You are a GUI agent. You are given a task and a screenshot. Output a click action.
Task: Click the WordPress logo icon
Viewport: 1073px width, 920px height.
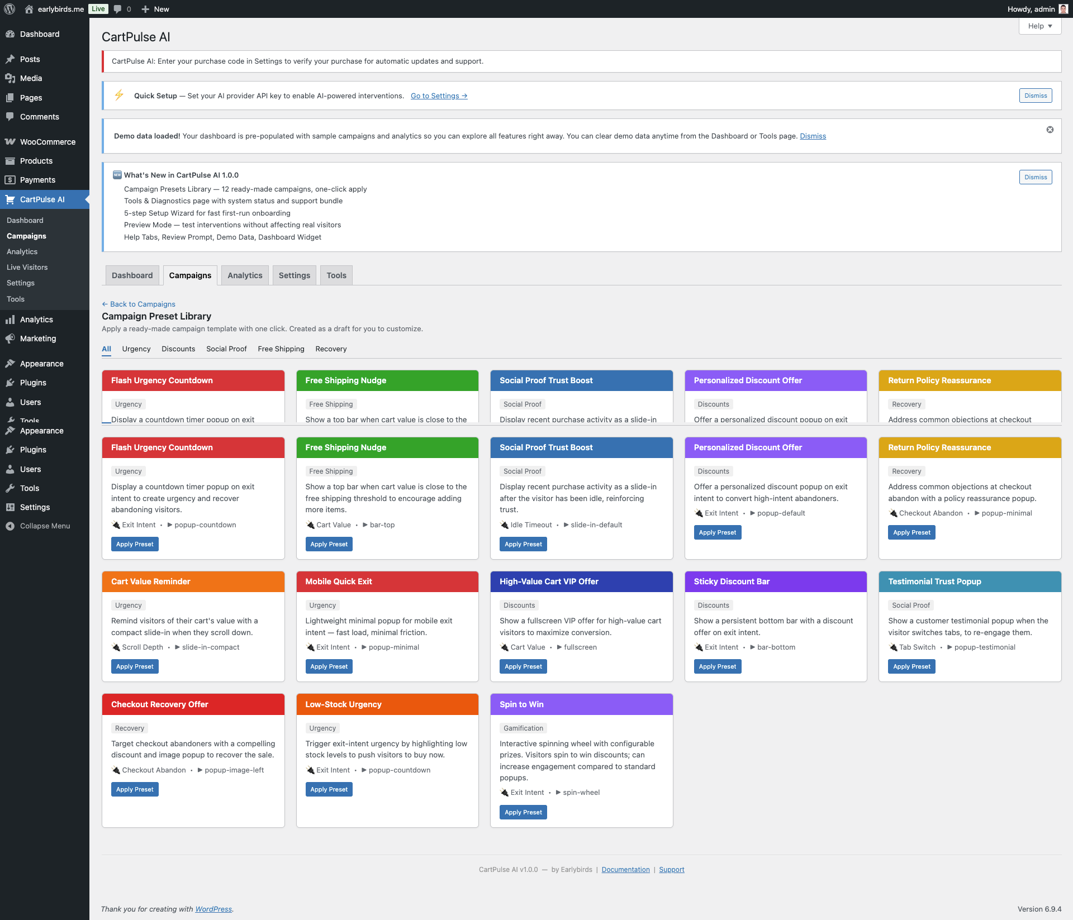pos(10,9)
